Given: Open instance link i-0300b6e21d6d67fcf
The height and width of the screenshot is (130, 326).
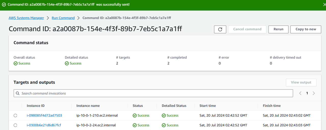Looking at the screenshot, I should click(44, 125).
